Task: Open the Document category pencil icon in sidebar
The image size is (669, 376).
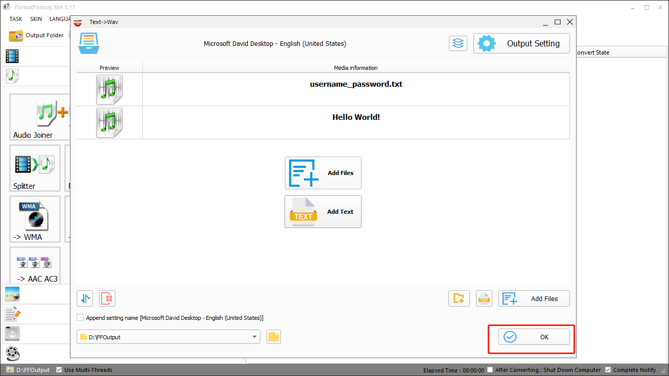Action: (12, 314)
